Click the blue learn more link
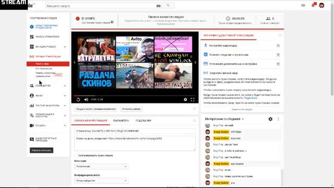 click(x=250, y=98)
